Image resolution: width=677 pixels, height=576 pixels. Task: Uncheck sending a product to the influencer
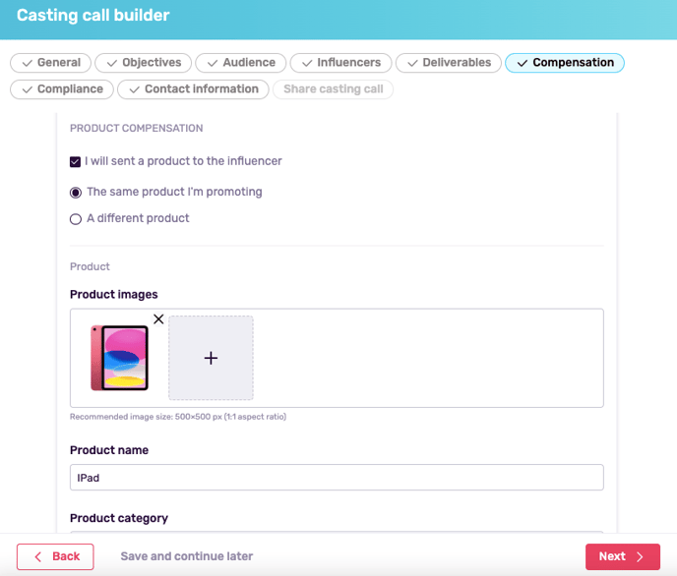tap(76, 161)
